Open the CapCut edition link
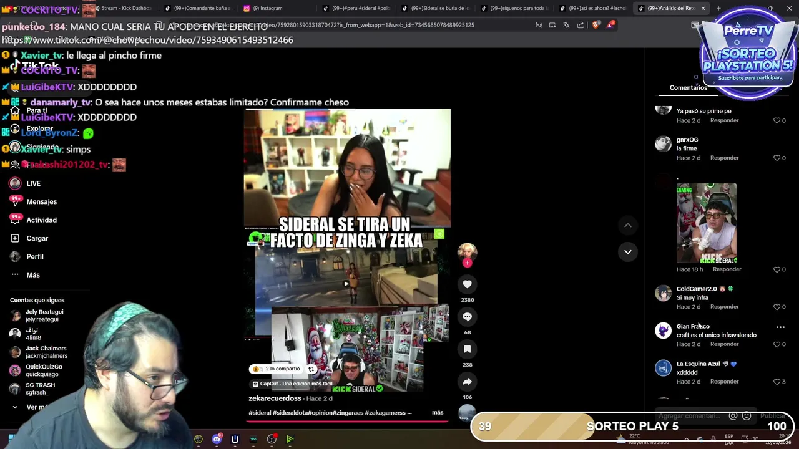This screenshot has width=799, height=449. point(292,384)
